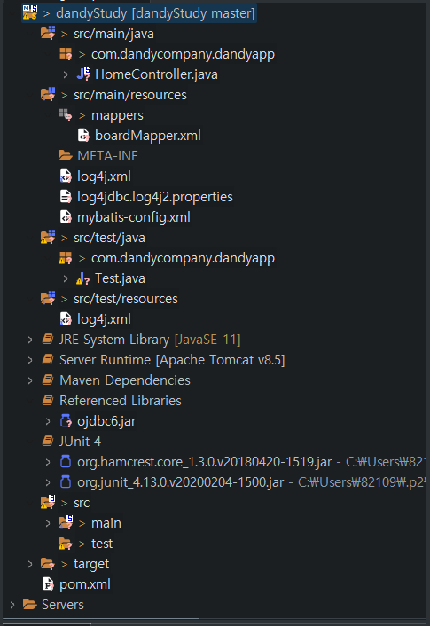This screenshot has height=626, width=430.
Task: Click the log4j.xml icon under src/main/resources
Action: tap(66, 176)
